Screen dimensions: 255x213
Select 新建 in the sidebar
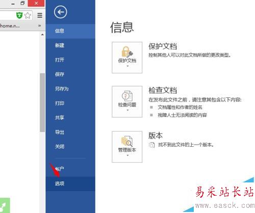click(70, 45)
